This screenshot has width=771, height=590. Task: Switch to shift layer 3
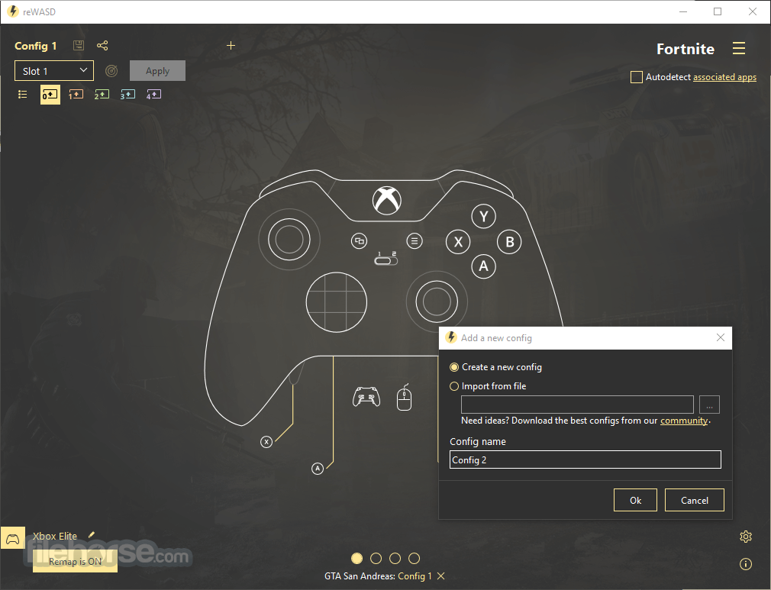point(127,95)
